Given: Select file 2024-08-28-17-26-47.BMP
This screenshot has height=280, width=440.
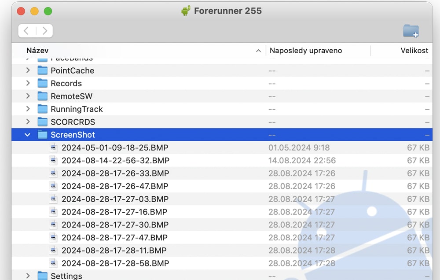Looking at the screenshot, I should [115, 187].
